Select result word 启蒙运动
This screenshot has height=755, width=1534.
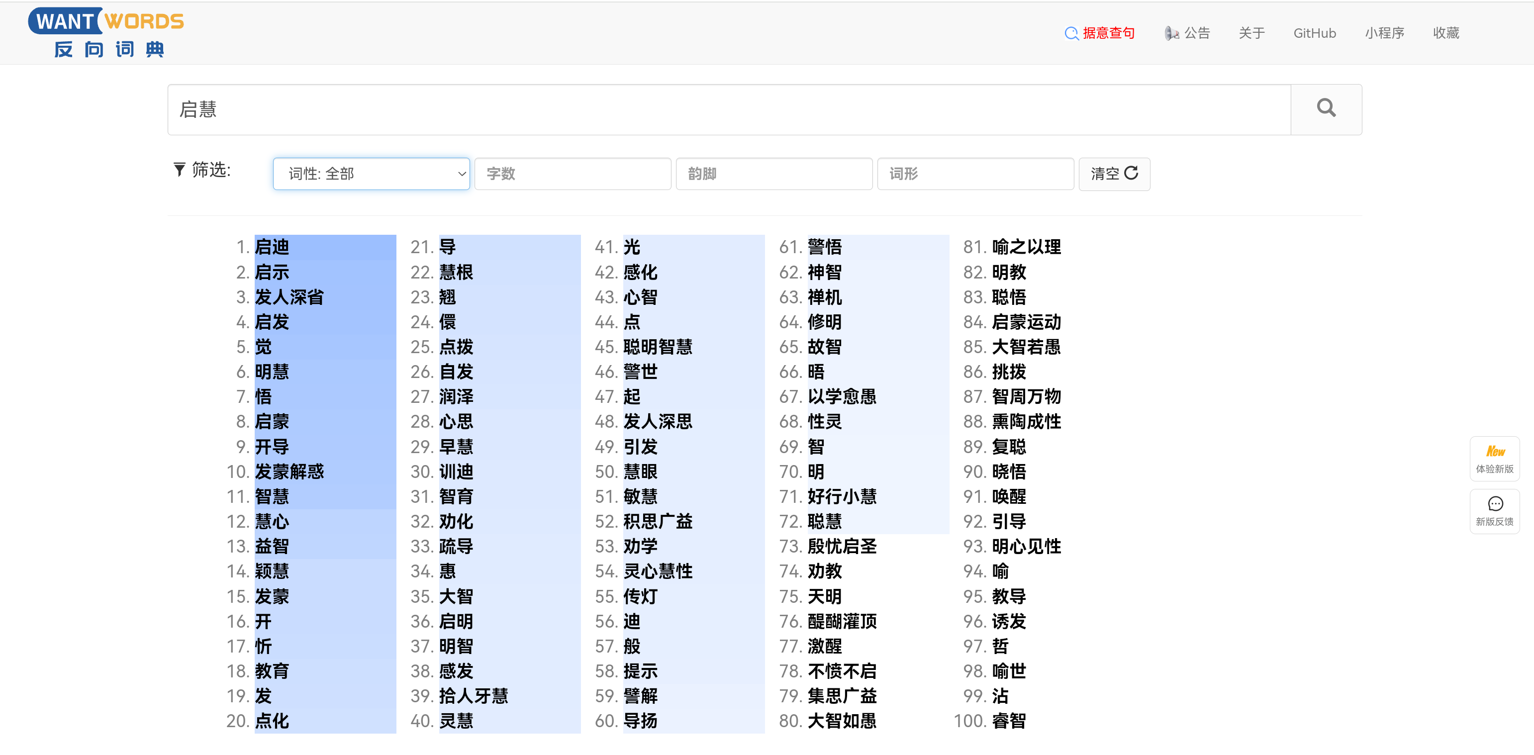coord(1027,321)
